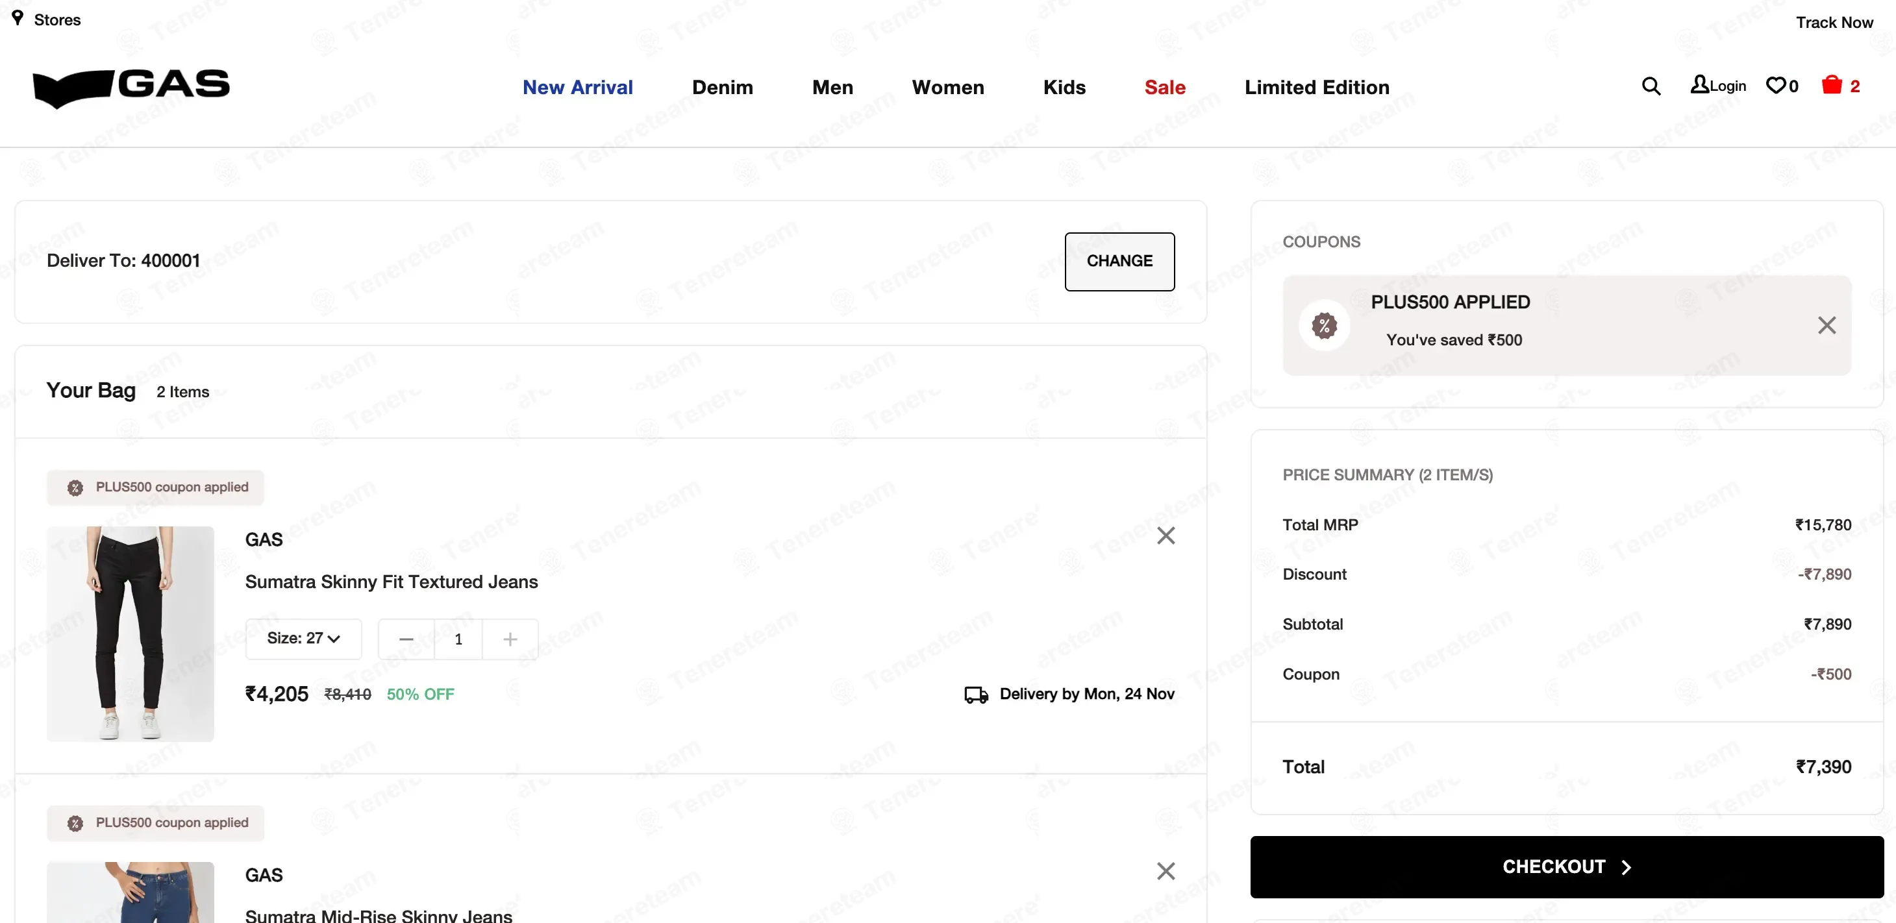This screenshot has width=1896, height=923.
Task: Open the Size: 27 dropdown
Action: 303,639
